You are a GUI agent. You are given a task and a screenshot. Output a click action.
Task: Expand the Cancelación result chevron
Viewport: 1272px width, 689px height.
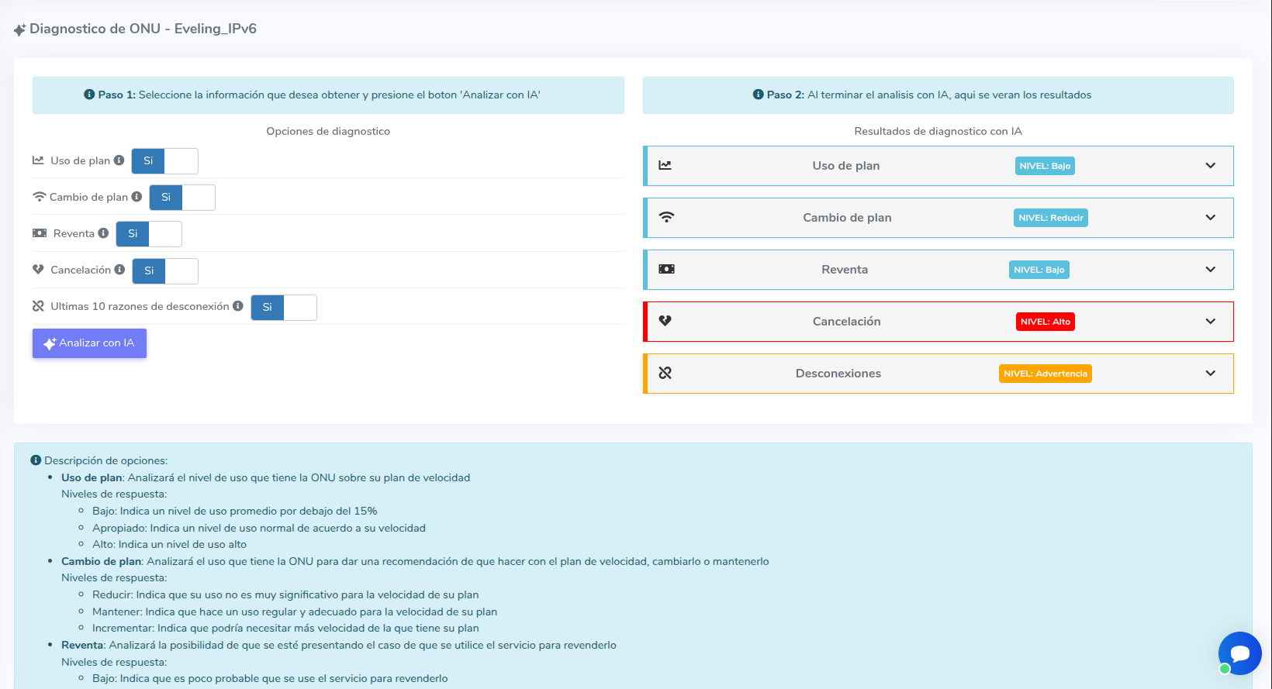coord(1210,322)
